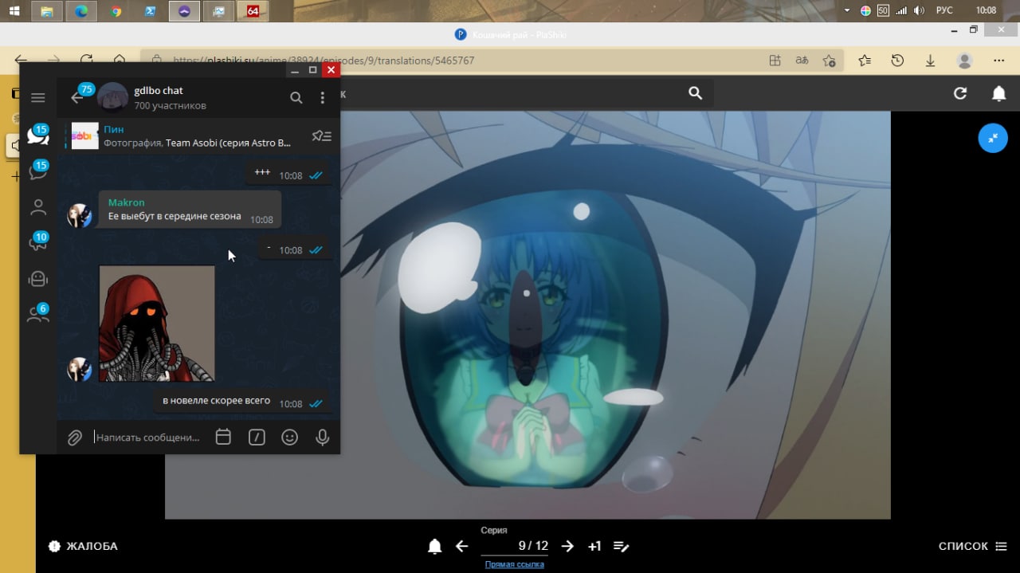The image size is (1020, 573).
Task: Open the bot commands slash icon
Action: [257, 437]
